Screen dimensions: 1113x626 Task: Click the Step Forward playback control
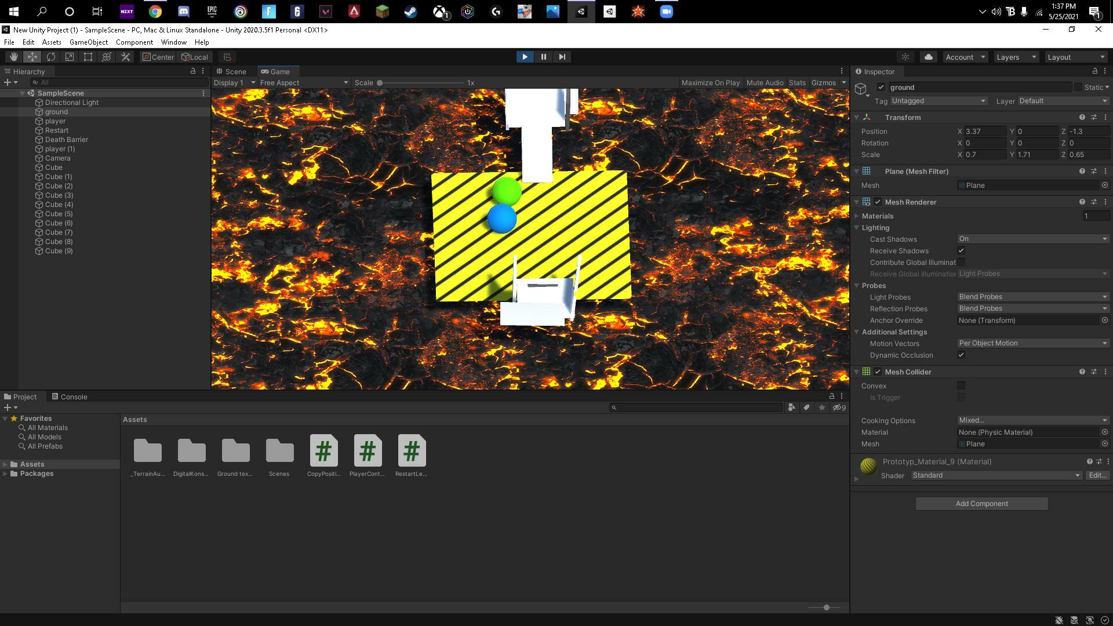(562, 56)
